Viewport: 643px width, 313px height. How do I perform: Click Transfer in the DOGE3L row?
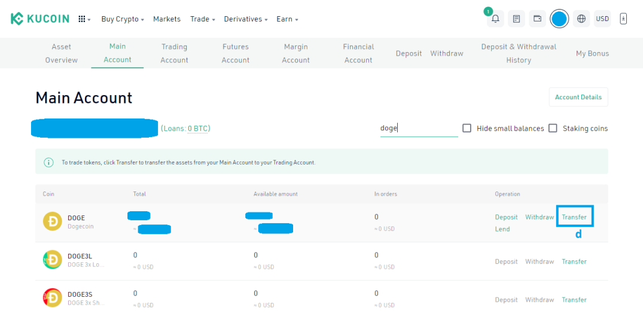tap(574, 262)
